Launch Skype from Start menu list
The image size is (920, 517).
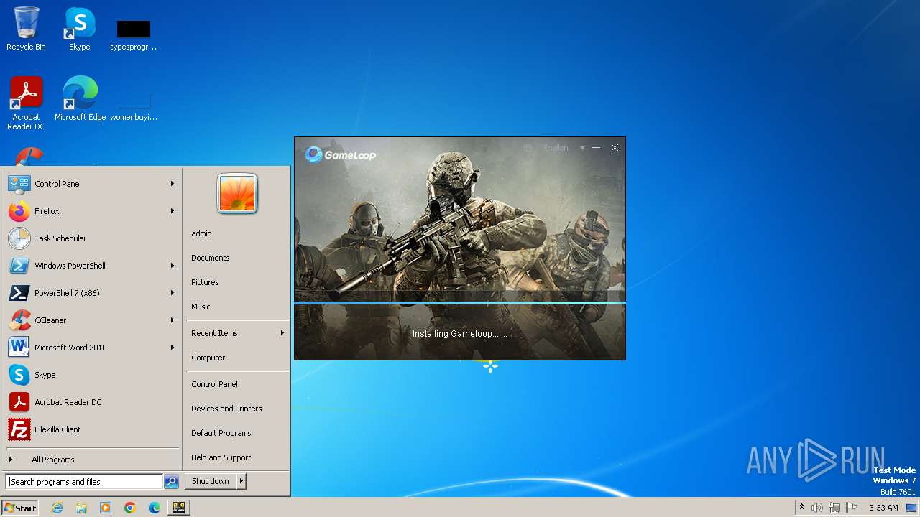pyautogui.click(x=91, y=375)
